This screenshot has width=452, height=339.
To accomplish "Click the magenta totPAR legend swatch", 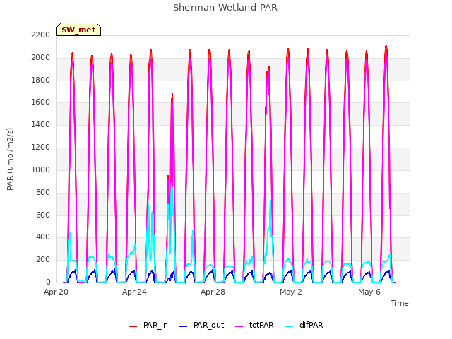I will click(239, 326).
